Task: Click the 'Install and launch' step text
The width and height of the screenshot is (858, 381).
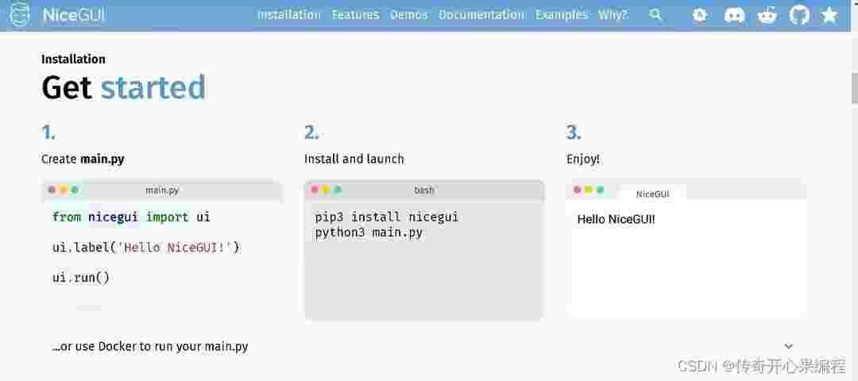Action: pyautogui.click(x=354, y=159)
